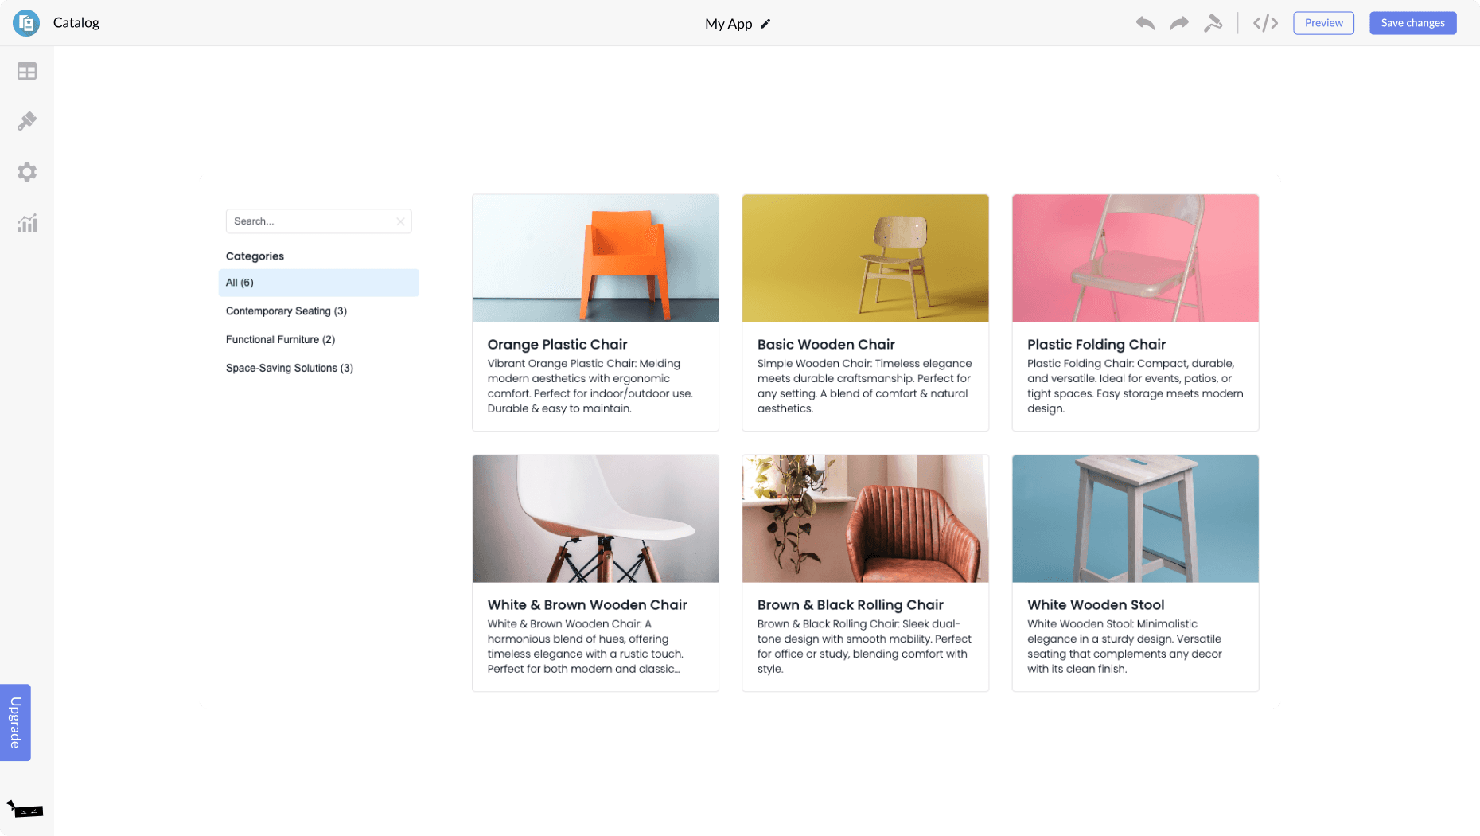Select the All (6) category

[318, 283]
